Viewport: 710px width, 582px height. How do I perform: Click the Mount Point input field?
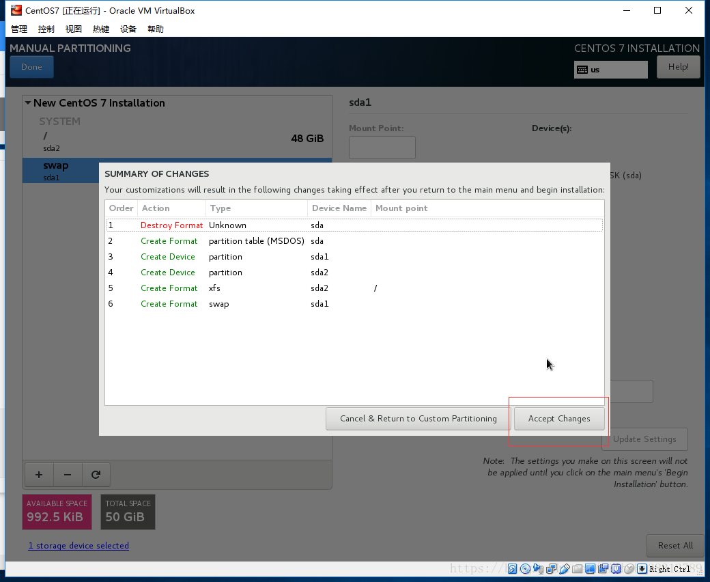click(382, 148)
